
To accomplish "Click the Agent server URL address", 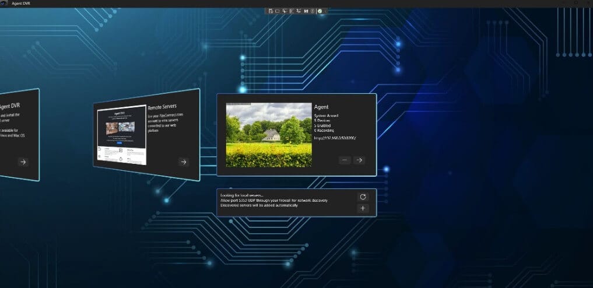I will point(335,138).
